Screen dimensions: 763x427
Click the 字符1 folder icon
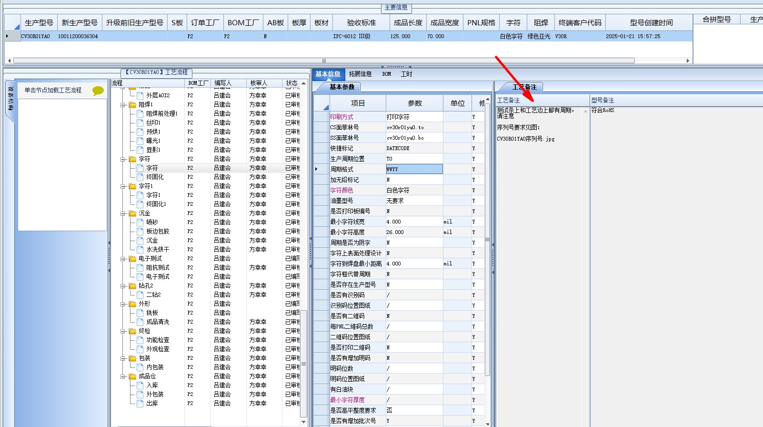click(x=133, y=186)
